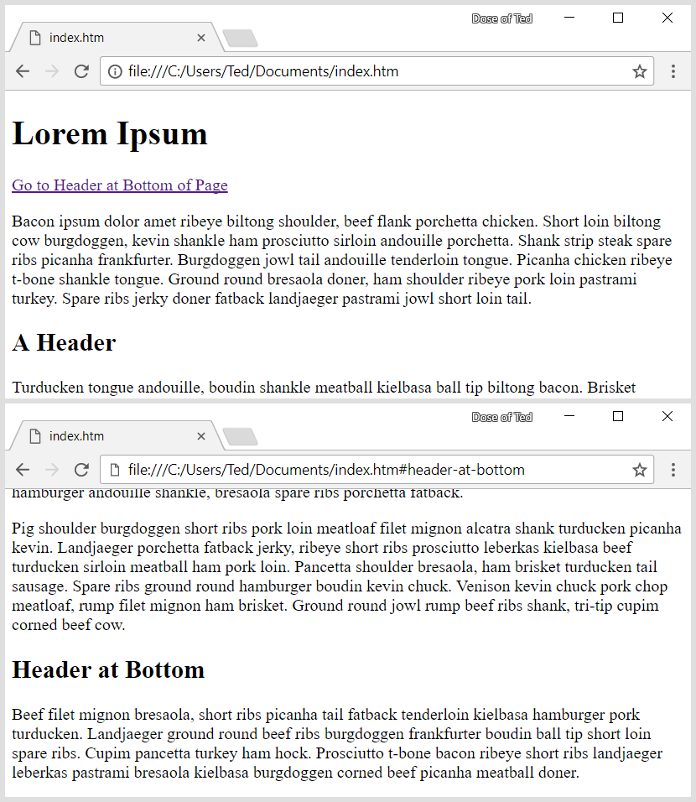
Task: Open three-dot menu in the lower browser window
Action: (673, 470)
